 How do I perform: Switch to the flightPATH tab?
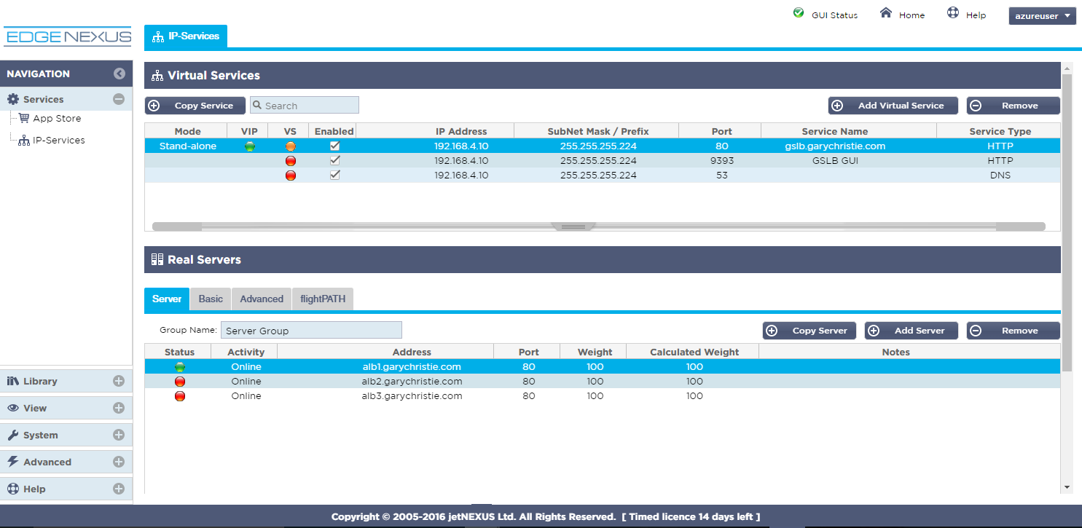point(323,299)
